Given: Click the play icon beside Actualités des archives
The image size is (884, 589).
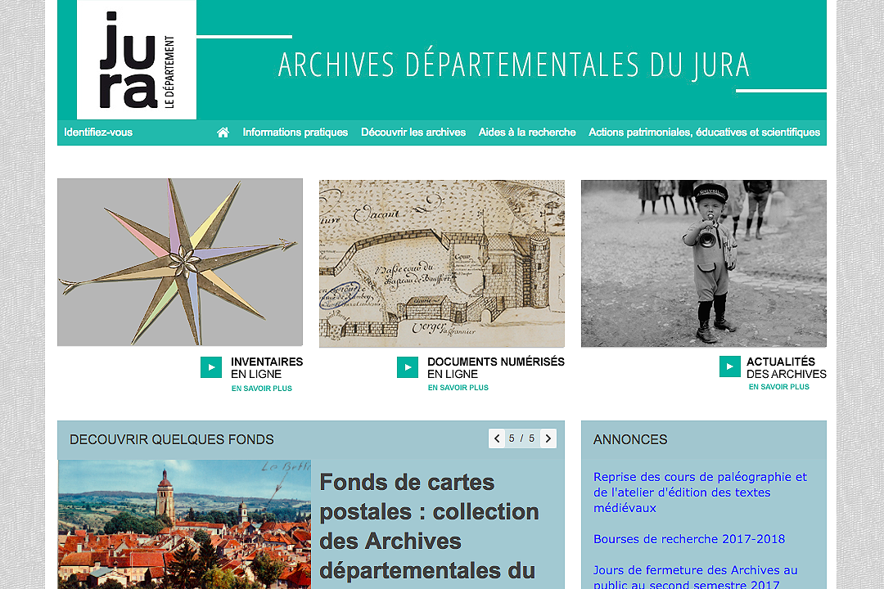Looking at the screenshot, I should [729, 366].
